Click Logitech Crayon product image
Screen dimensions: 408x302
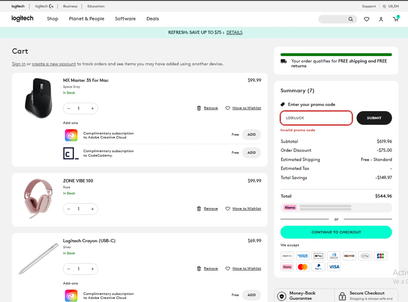point(38,259)
